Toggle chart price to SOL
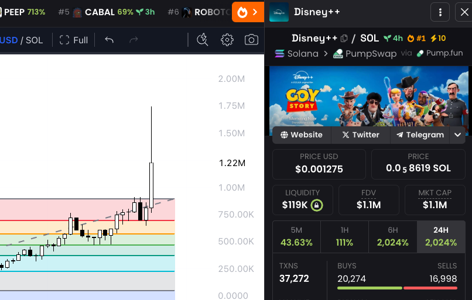The image size is (472, 300). 34,40
